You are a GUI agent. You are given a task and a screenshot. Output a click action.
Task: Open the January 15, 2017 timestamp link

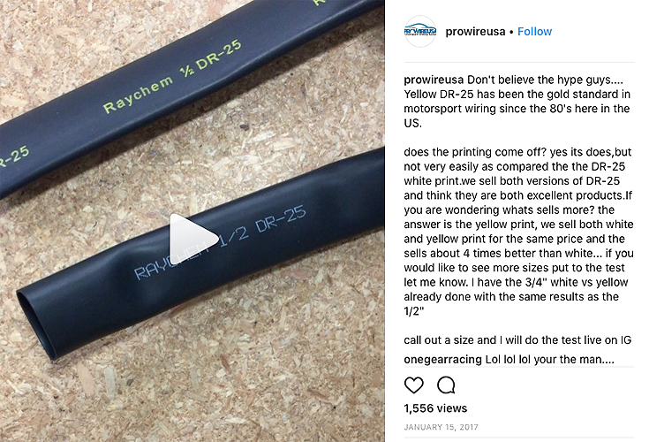pyautogui.click(x=441, y=427)
